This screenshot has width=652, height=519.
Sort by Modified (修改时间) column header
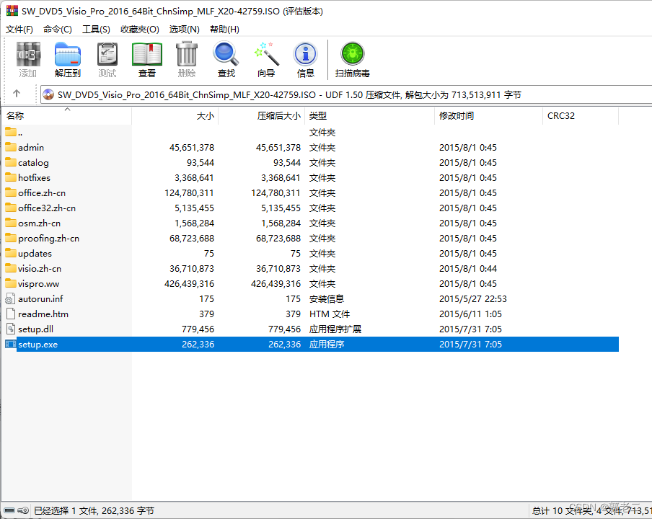(x=488, y=115)
